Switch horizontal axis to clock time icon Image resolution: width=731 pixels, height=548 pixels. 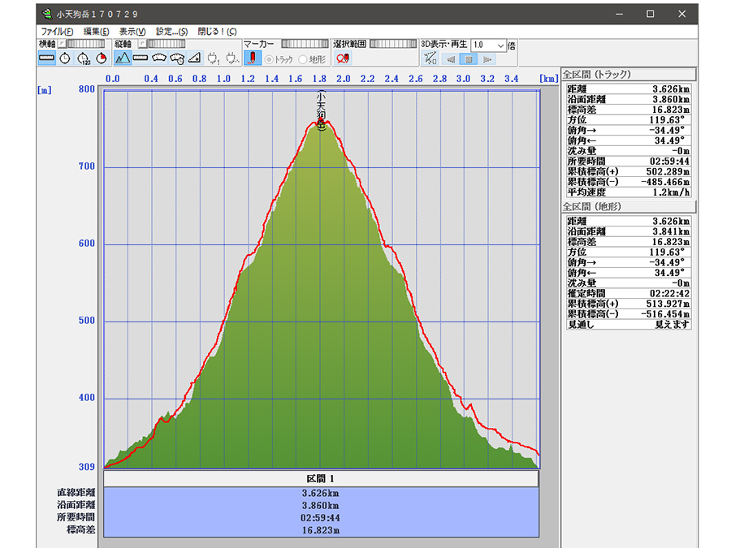(65, 58)
